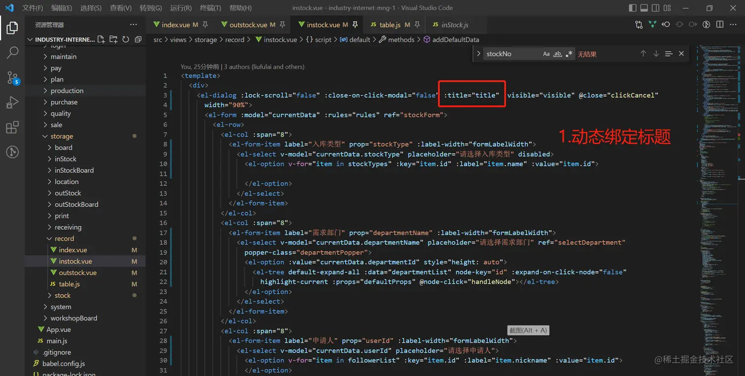The height and width of the screenshot is (376, 745).
Task: Expand the production folder
Action: pos(67,91)
